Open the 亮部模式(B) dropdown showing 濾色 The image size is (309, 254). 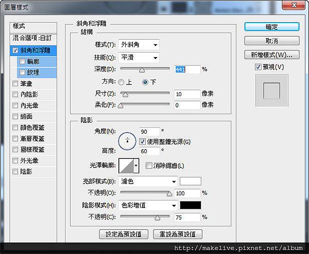point(148,182)
